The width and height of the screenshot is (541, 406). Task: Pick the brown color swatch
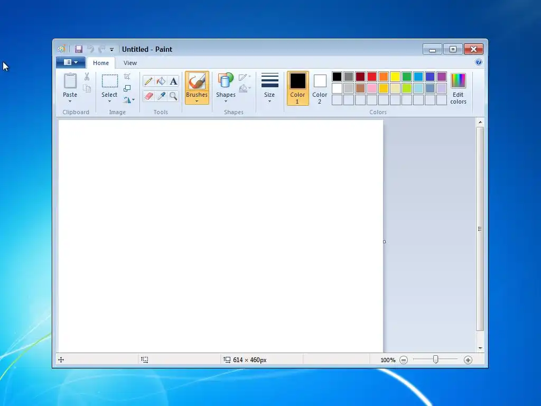coord(360,88)
